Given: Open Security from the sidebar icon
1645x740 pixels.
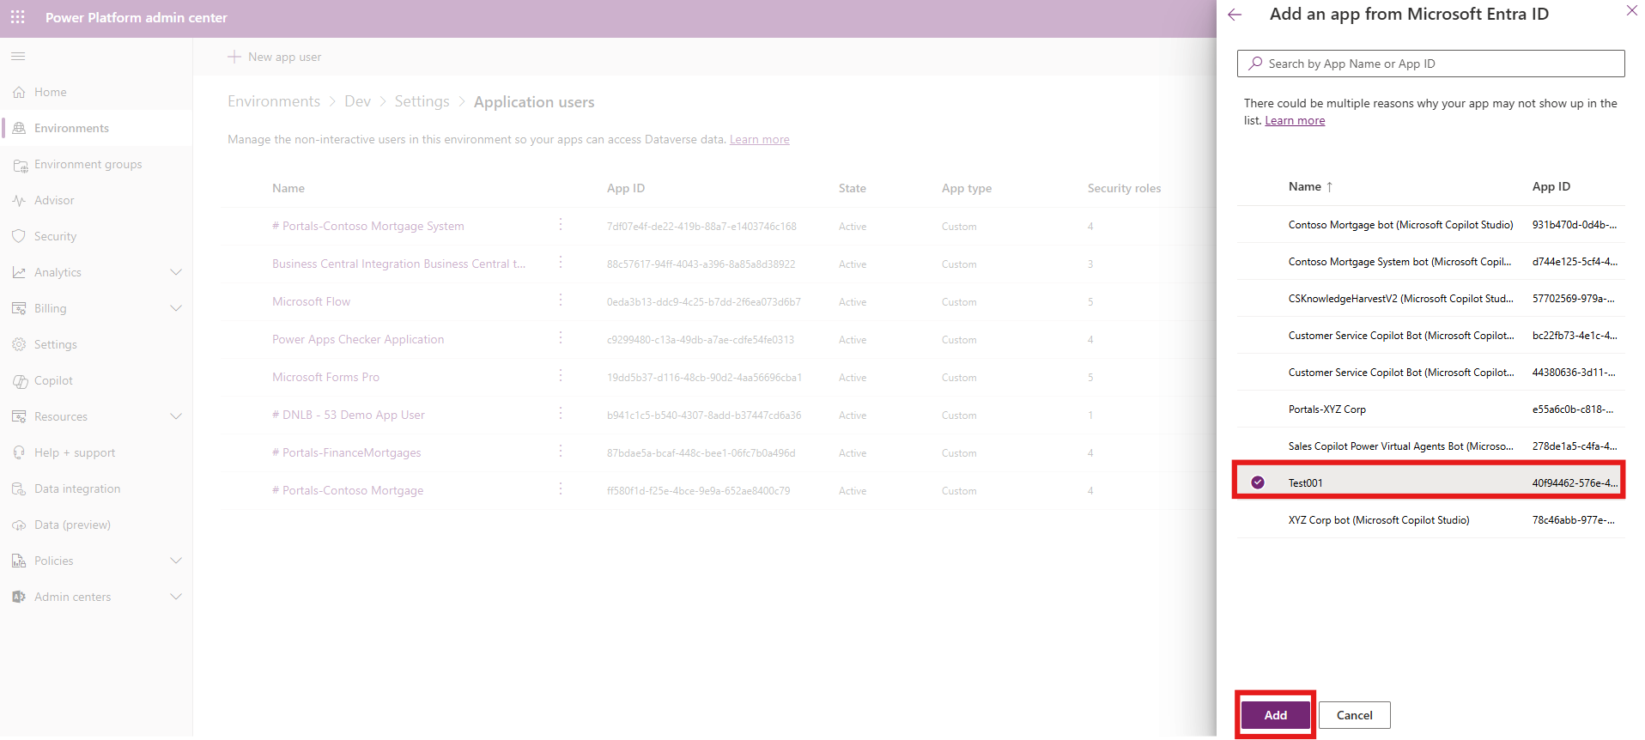Looking at the screenshot, I should (x=19, y=237).
